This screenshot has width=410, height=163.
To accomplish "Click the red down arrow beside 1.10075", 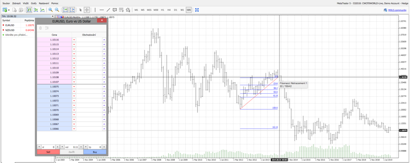I will (74, 87).
